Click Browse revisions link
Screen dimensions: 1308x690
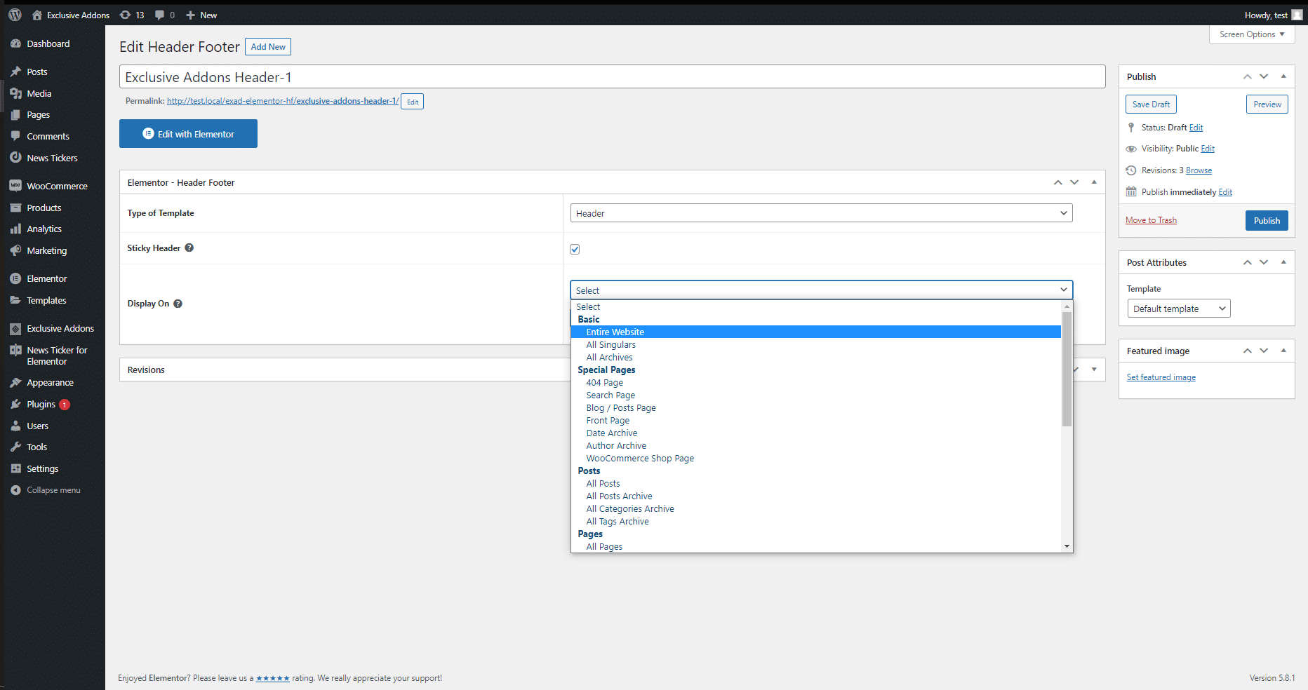[1199, 170]
